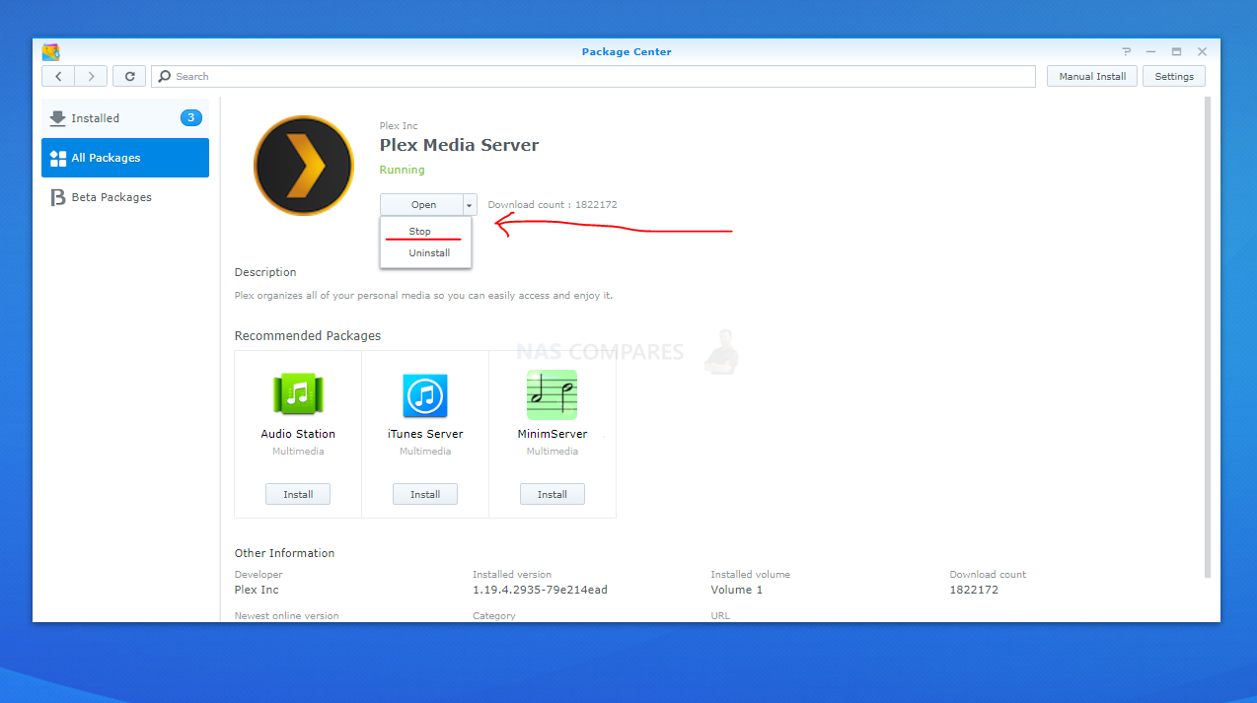Install MinimServer
This screenshot has width=1257, height=703.
click(x=553, y=494)
